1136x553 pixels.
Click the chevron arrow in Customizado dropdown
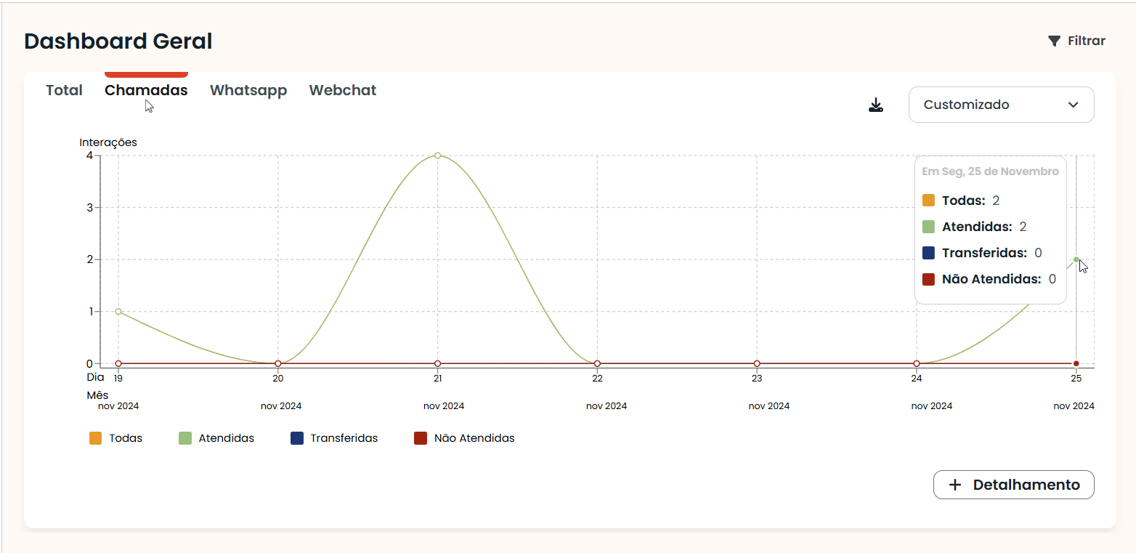click(1073, 105)
